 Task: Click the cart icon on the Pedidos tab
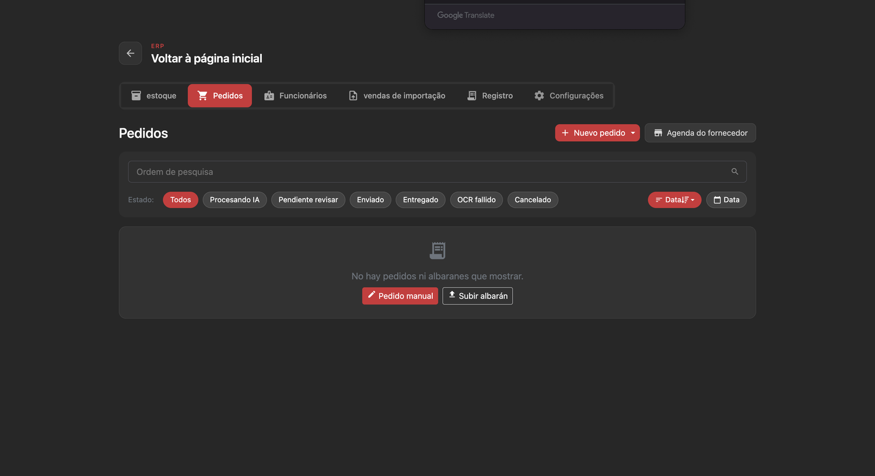(x=202, y=96)
